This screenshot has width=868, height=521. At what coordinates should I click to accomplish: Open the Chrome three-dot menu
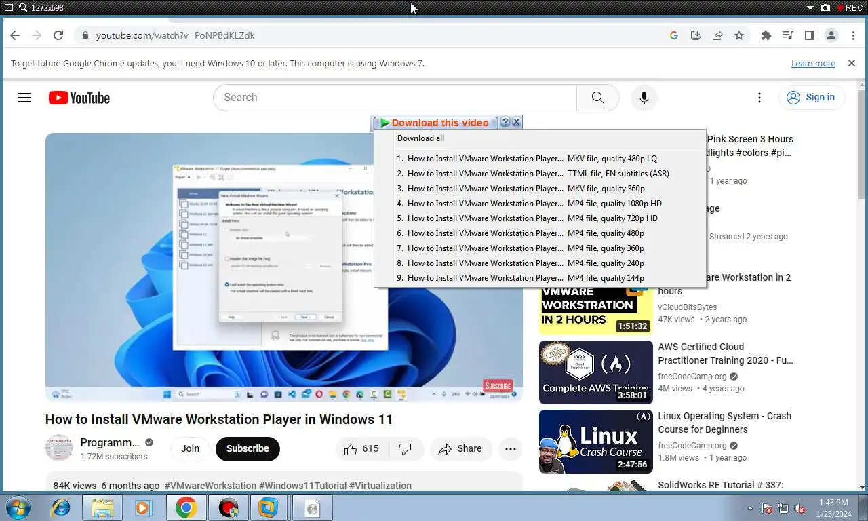point(853,35)
